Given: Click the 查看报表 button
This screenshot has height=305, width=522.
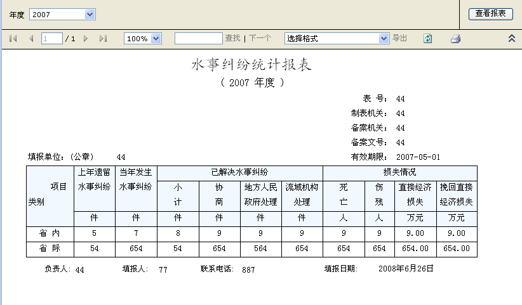Looking at the screenshot, I should [491, 13].
